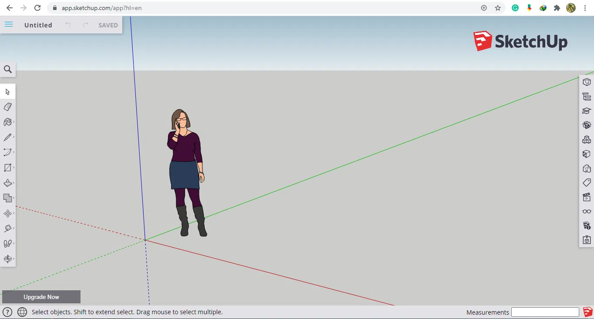Open the Entity Info panel
The height and width of the screenshot is (319, 594).
click(586, 81)
